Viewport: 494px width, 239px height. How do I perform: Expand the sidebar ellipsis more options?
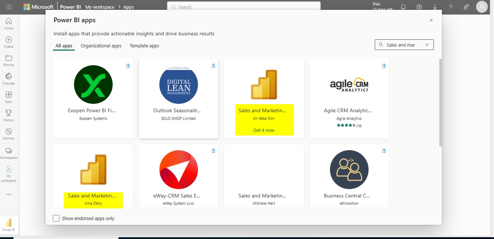point(8,195)
